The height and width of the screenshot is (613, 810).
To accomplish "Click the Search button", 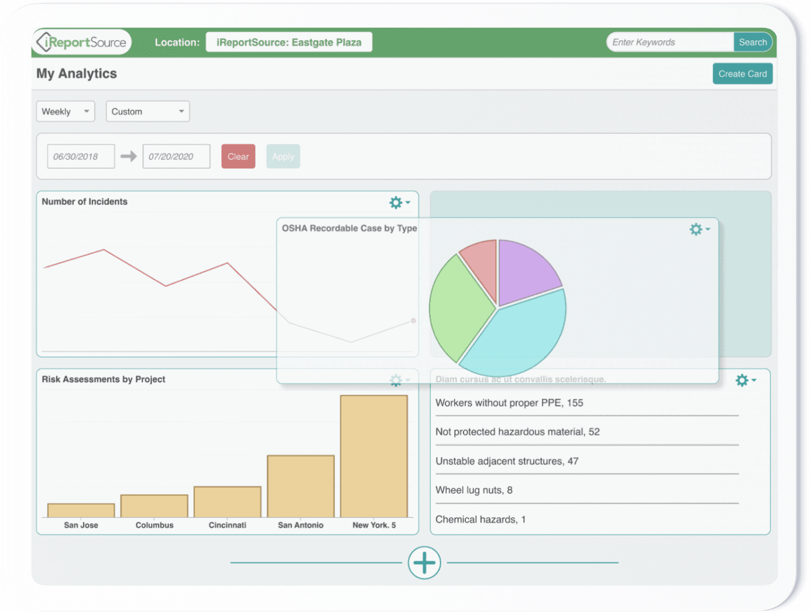I will [x=753, y=42].
